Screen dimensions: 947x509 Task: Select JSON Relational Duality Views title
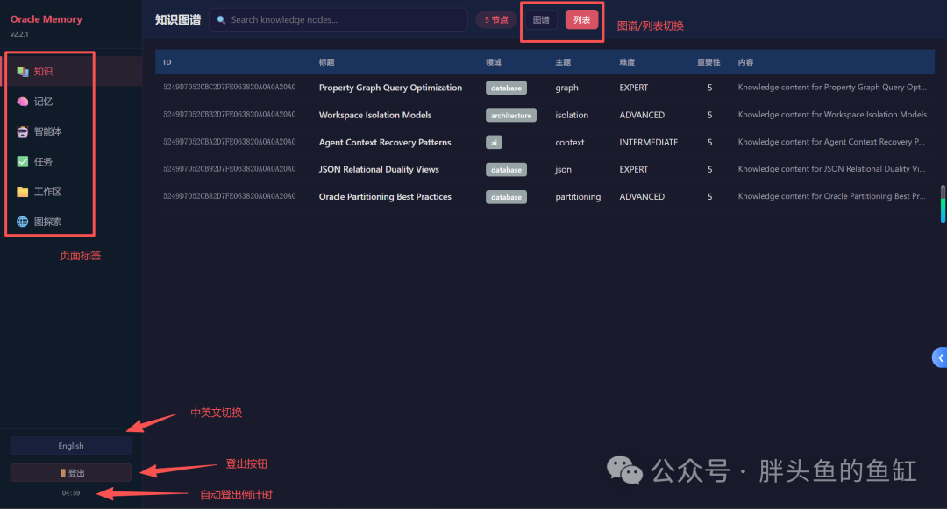[x=379, y=169]
